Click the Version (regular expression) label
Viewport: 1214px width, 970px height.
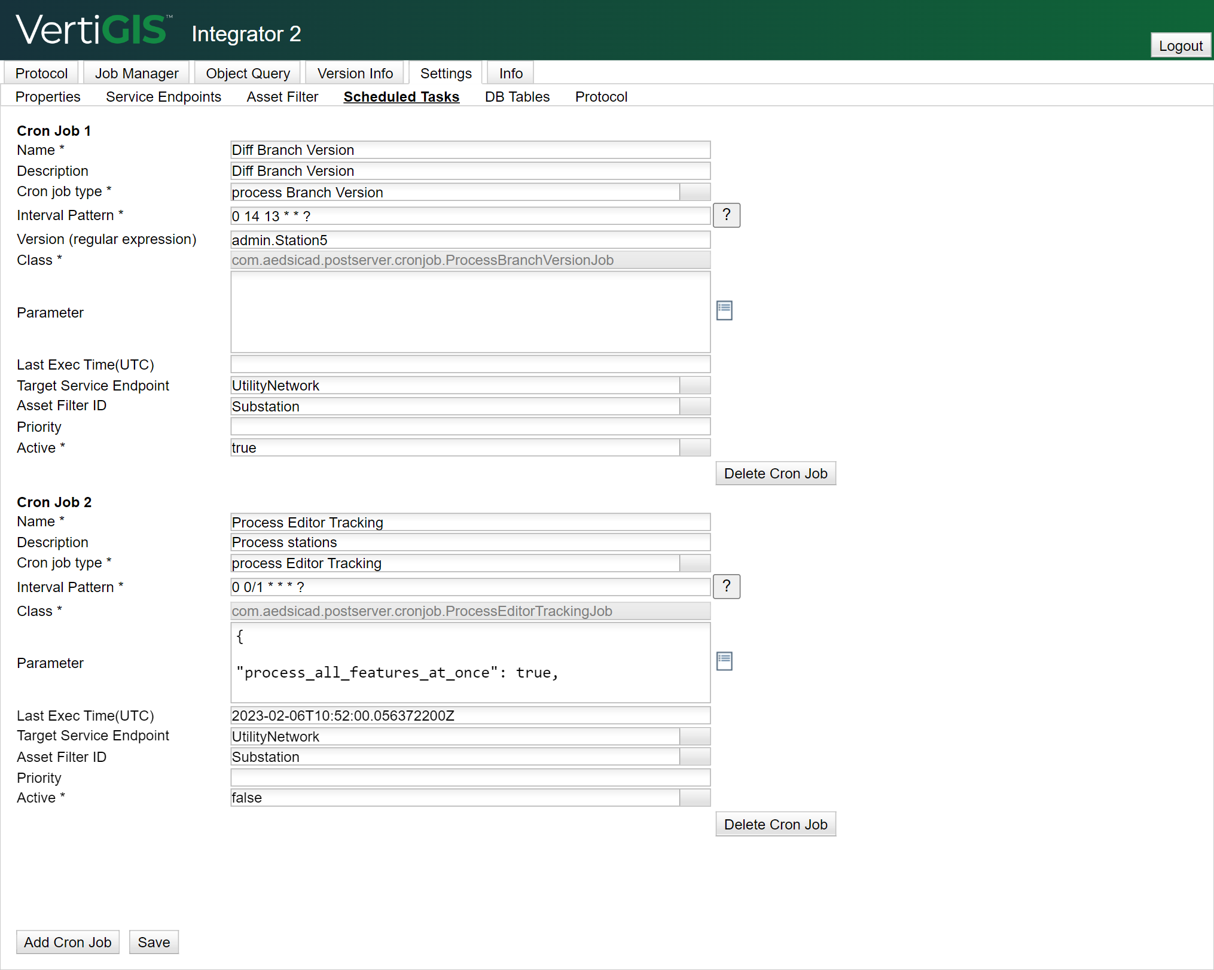tap(106, 239)
